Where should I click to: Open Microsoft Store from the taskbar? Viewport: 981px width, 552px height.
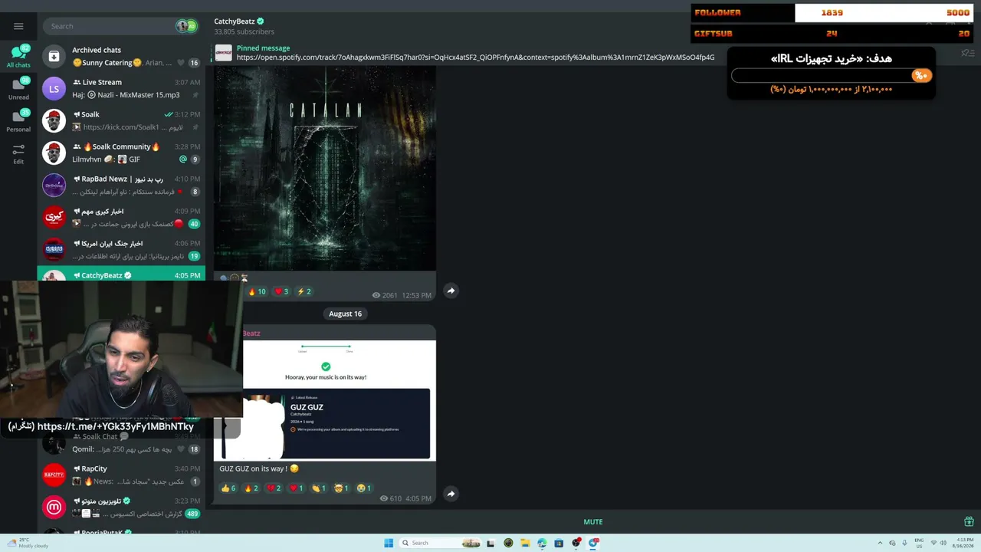(x=559, y=543)
